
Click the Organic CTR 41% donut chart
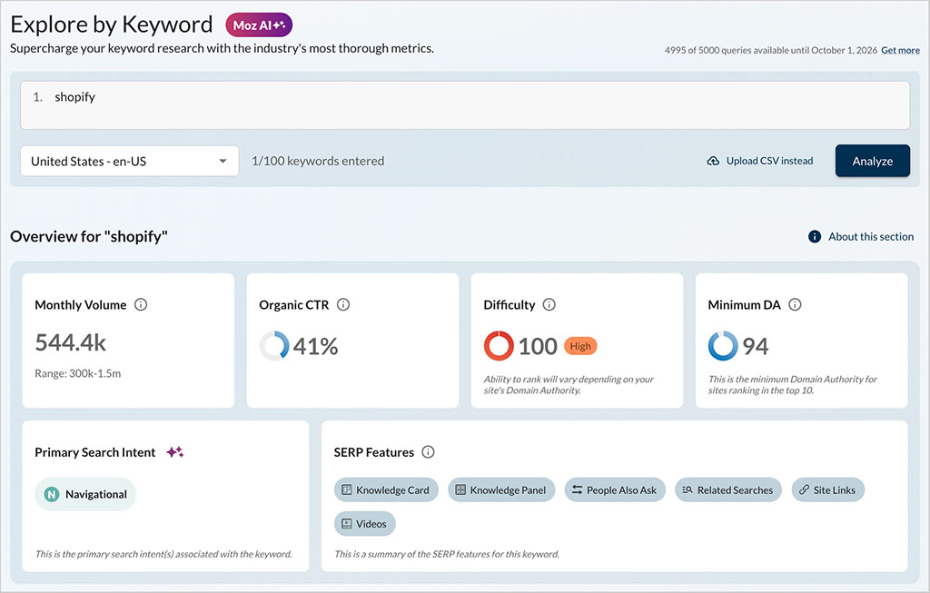(274, 346)
